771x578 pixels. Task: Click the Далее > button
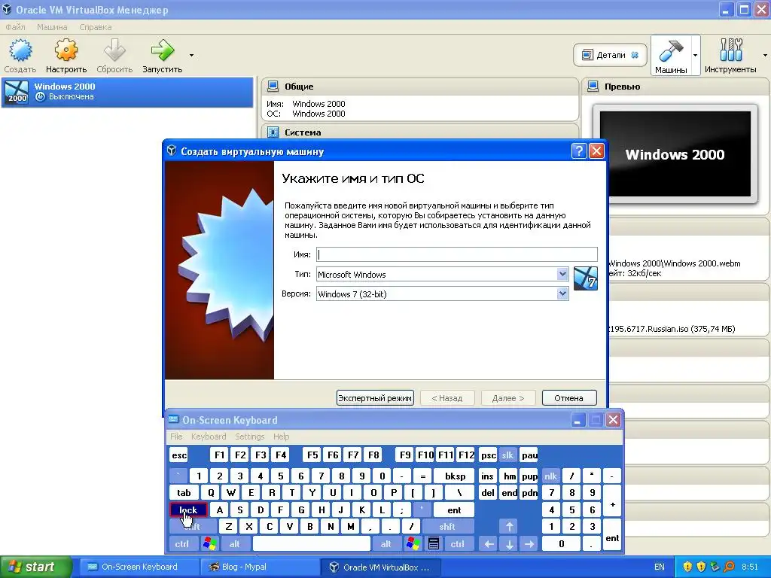(508, 397)
